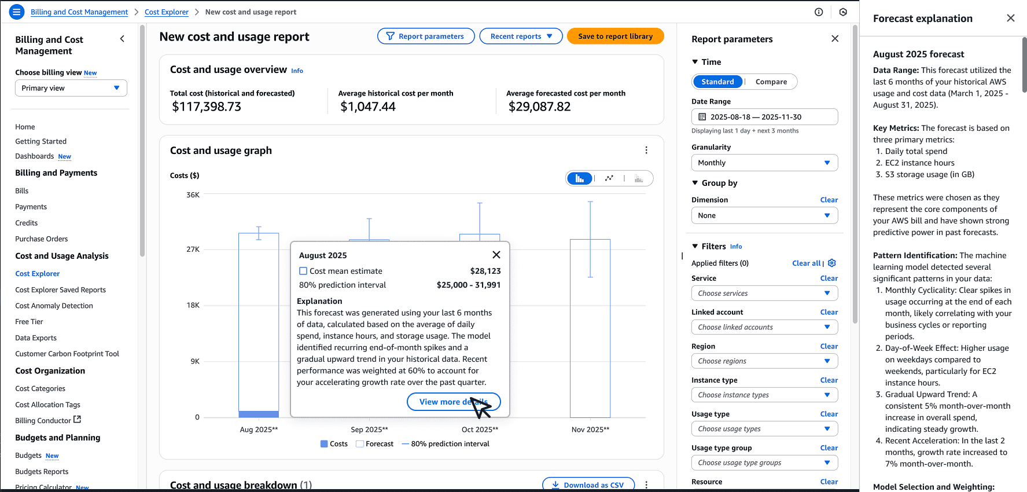Download the breakdown as CSV
Viewport: 1027px width, 492px height.
point(588,485)
